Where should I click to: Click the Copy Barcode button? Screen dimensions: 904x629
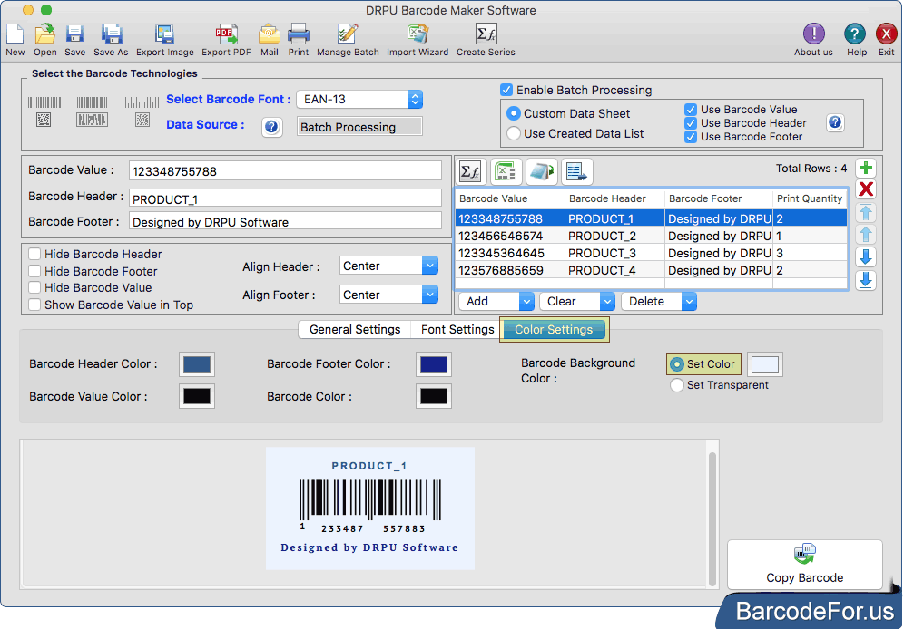pos(804,564)
